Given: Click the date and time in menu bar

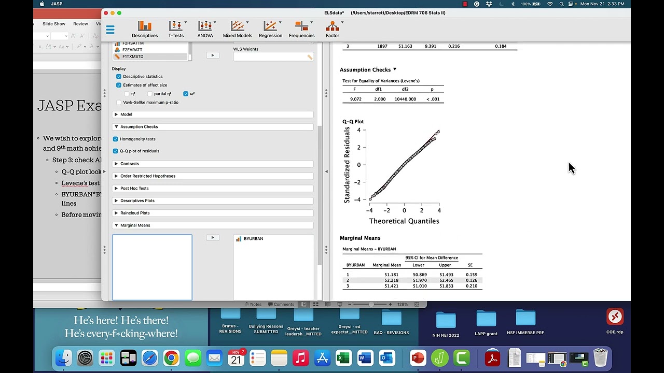Looking at the screenshot, I should click(602, 4).
